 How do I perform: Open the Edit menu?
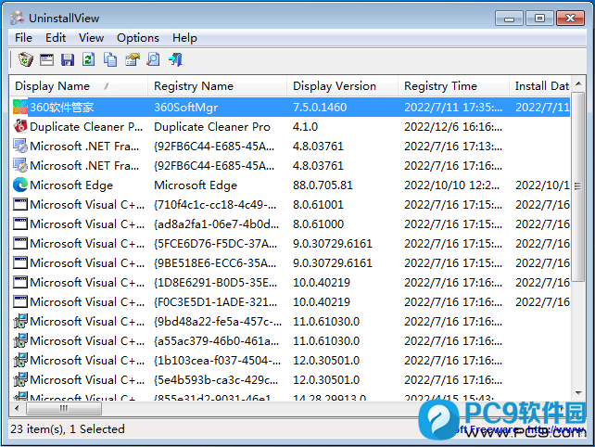pos(56,38)
